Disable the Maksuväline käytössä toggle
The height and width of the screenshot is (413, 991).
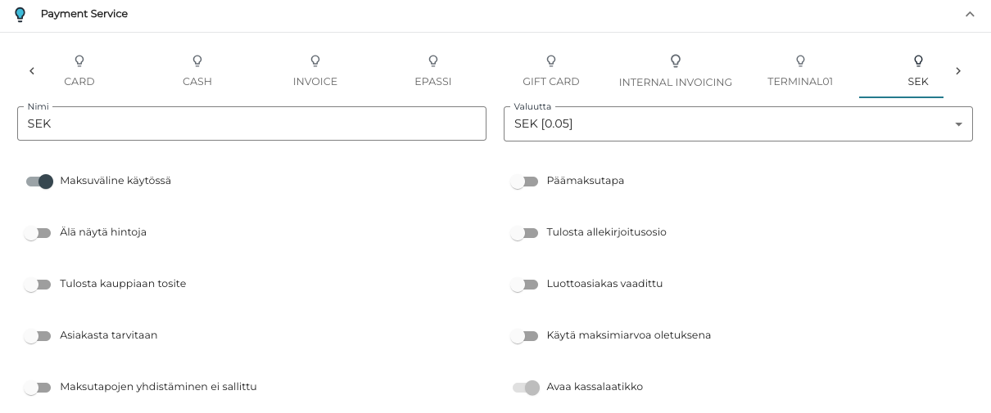tap(38, 182)
